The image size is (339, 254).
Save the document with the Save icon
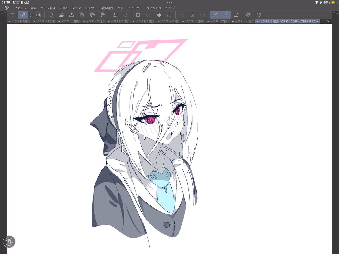[x=71, y=15]
